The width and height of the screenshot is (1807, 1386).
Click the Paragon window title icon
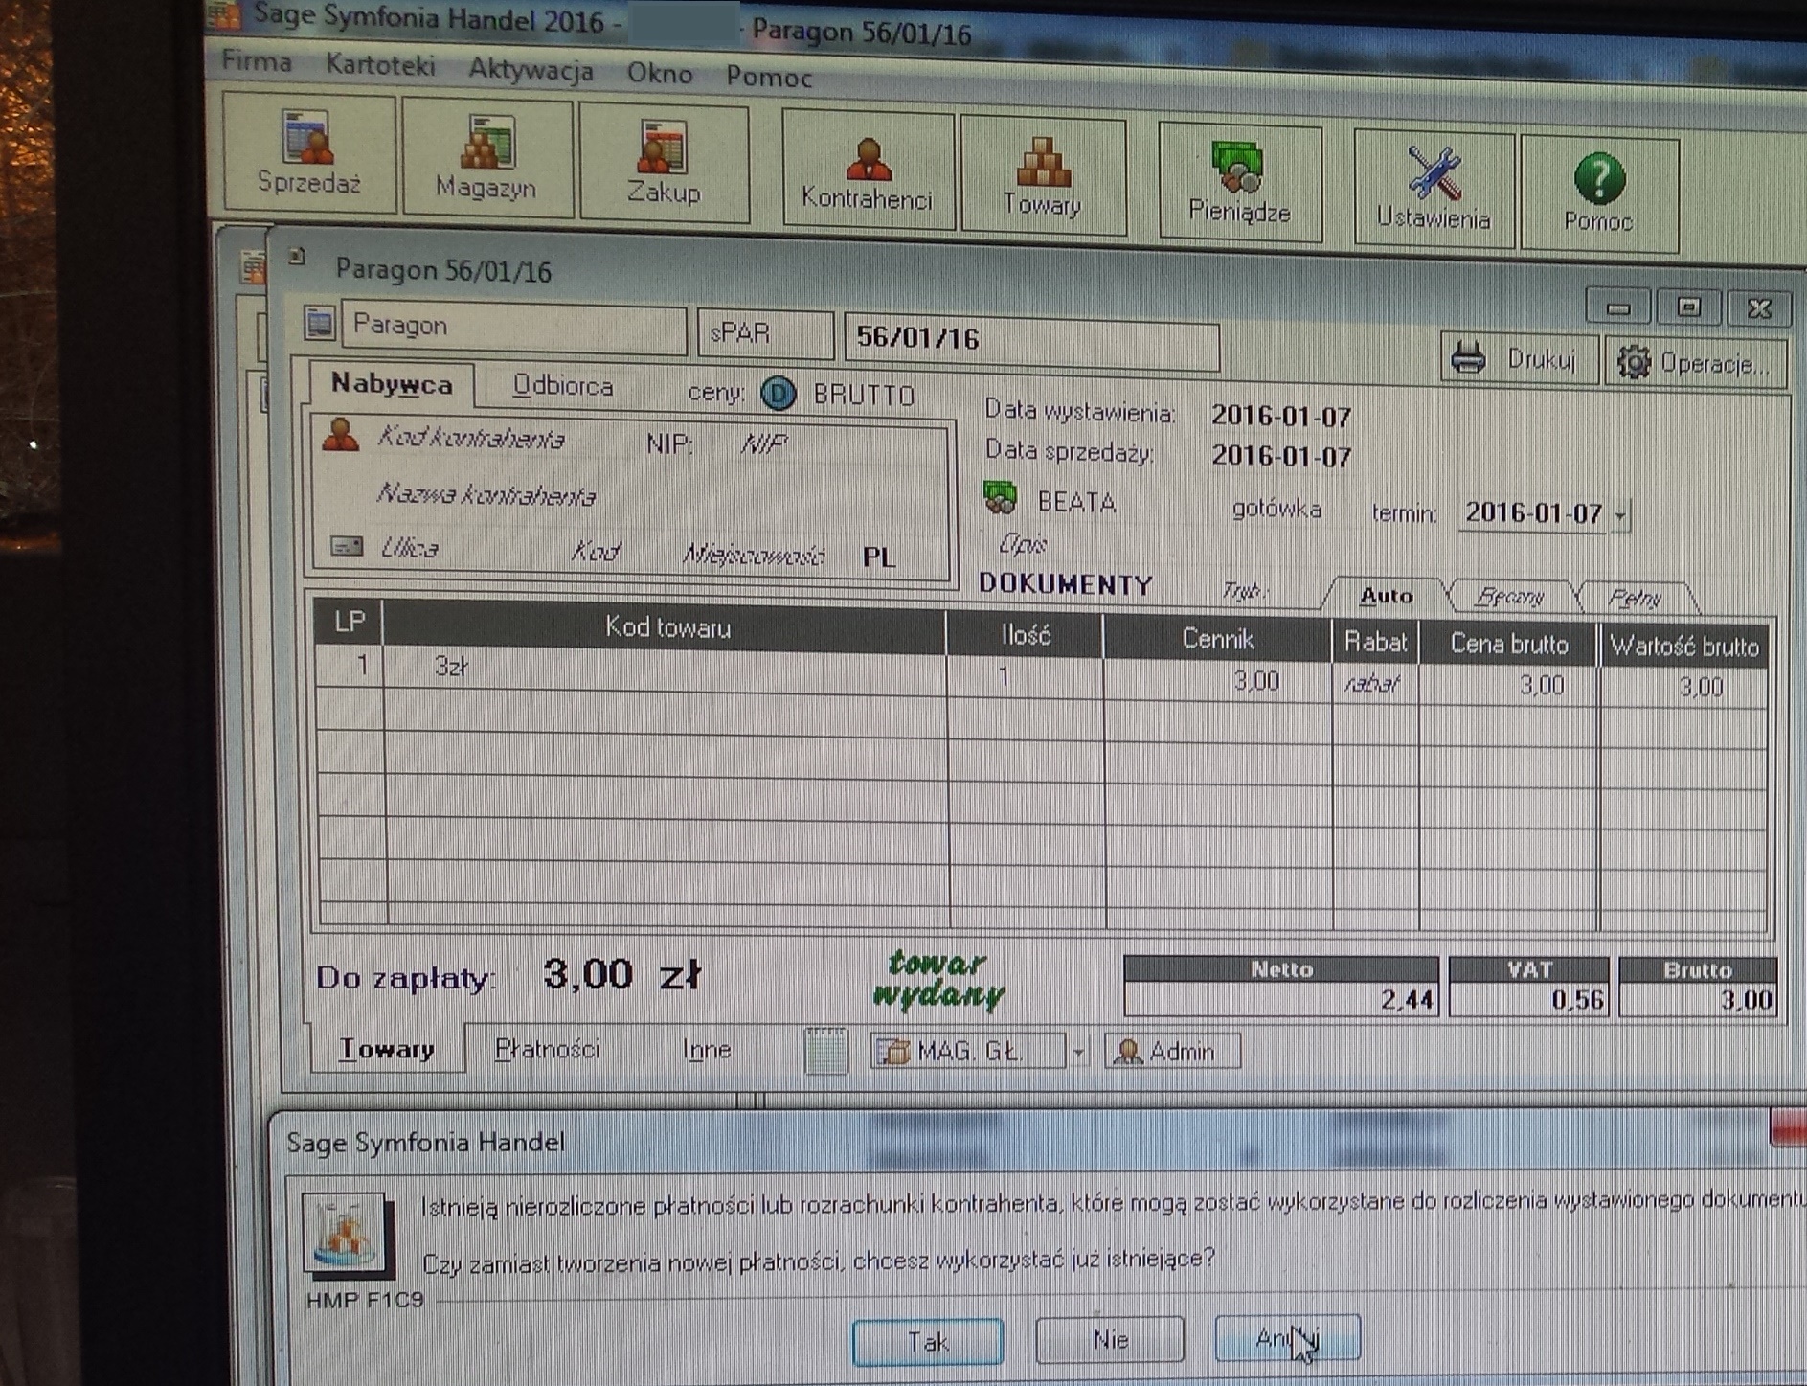coord(297,256)
